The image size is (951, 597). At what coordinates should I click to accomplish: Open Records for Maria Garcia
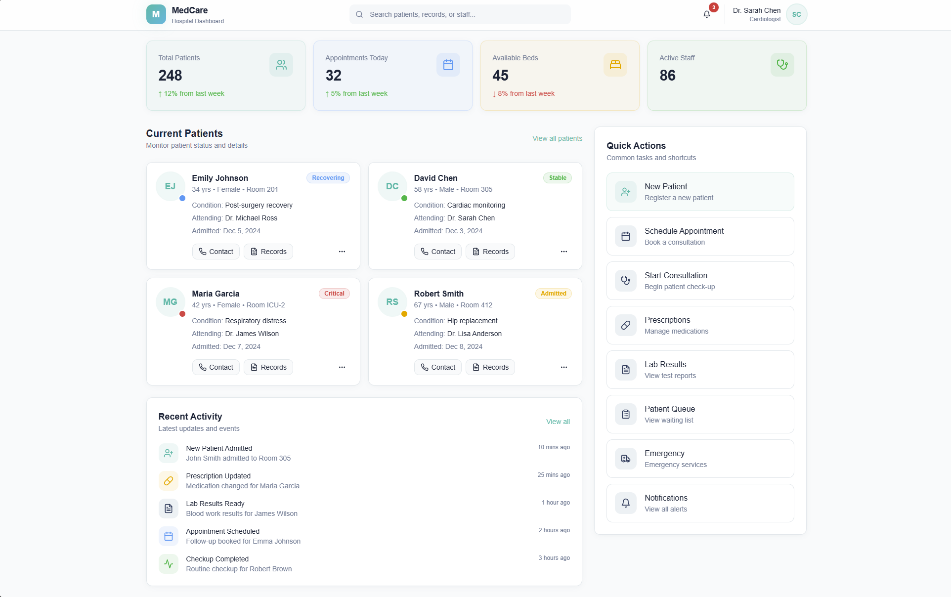pyautogui.click(x=268, y=367)
